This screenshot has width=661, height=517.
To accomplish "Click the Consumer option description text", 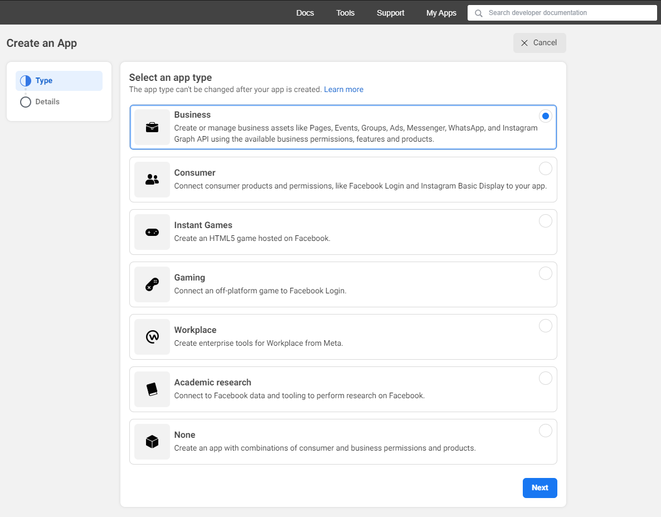I will coord(361,186).
